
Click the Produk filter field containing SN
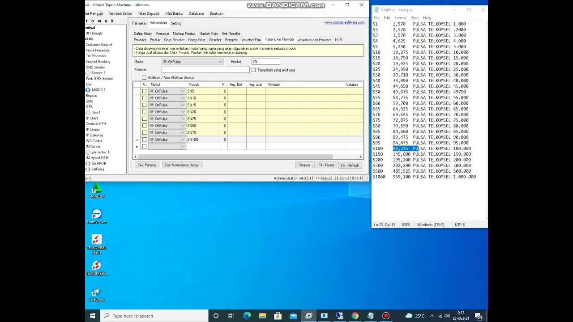tap(265, 62)
